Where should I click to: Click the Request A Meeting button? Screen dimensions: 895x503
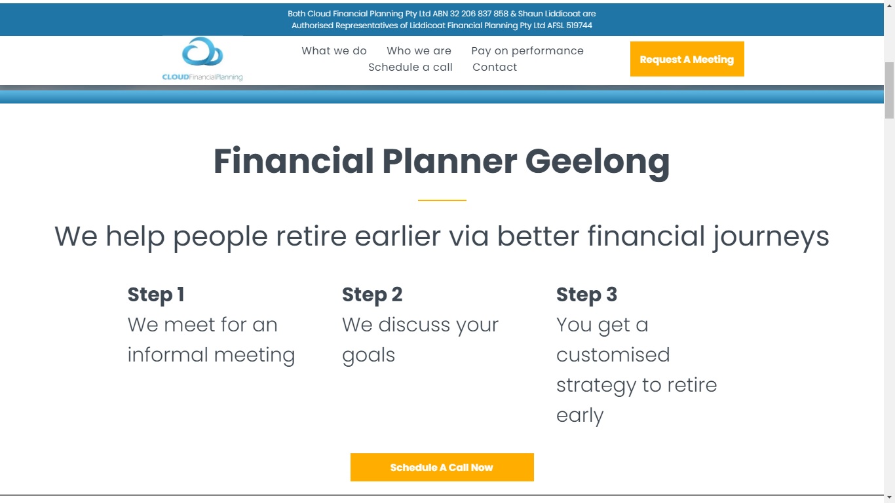687,59
